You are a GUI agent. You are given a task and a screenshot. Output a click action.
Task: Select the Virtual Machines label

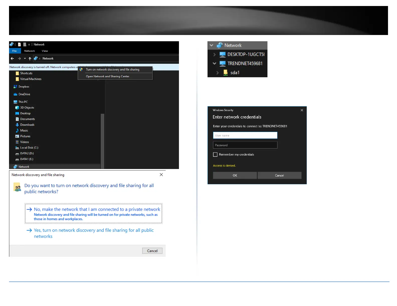coord(31,79)
